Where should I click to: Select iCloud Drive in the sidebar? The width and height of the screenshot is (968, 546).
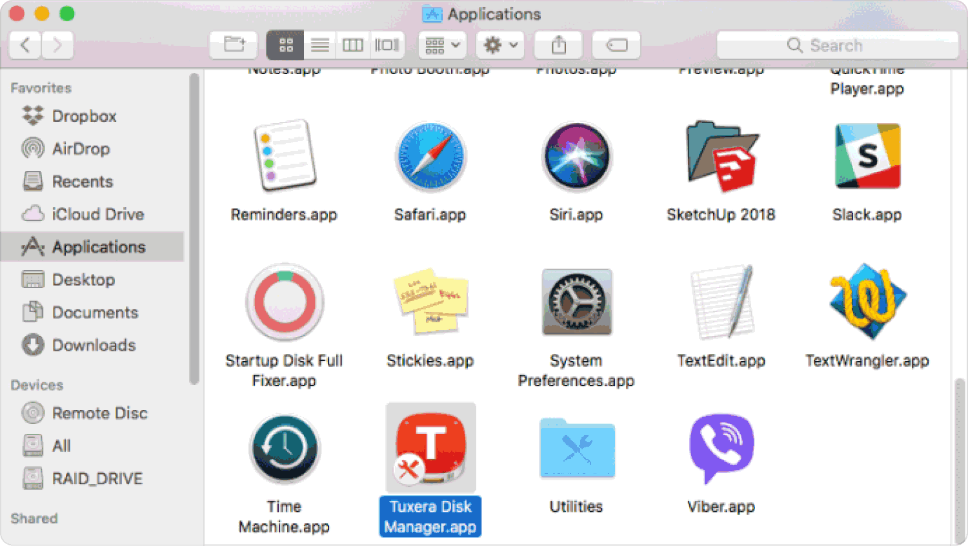[x=97, y=214]
